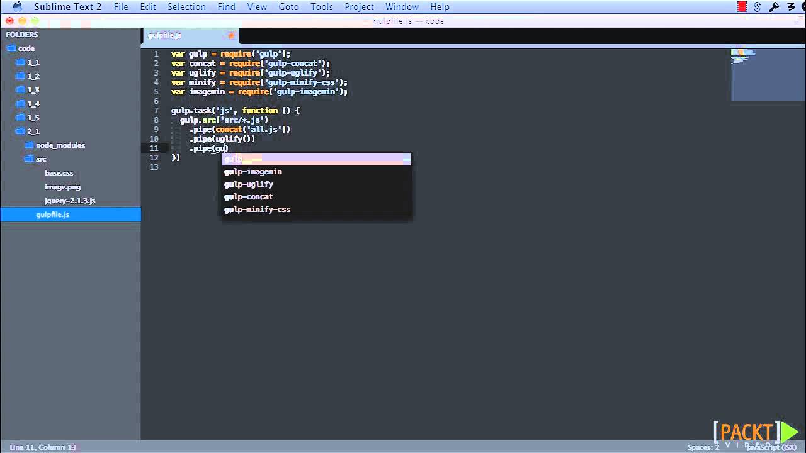The width and height of the screenshot is (806, 453).
Task: Select the gulpfile.js editor tab
Action: [x=189, y=36]
